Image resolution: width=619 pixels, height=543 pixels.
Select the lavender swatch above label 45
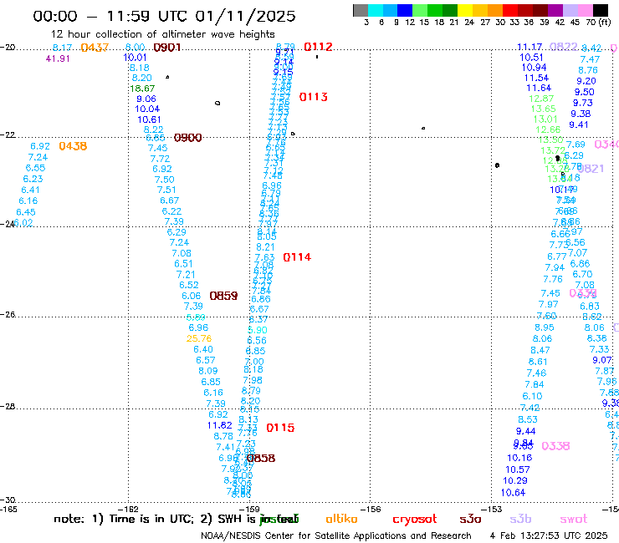point(570,10)
